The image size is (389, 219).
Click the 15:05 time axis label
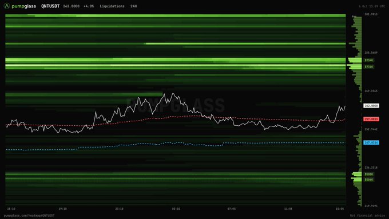[x=340, y=209]
